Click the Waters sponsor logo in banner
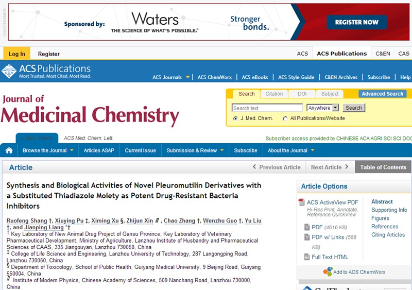This screenshot has height=290, width=412. (x=155, y=22)
